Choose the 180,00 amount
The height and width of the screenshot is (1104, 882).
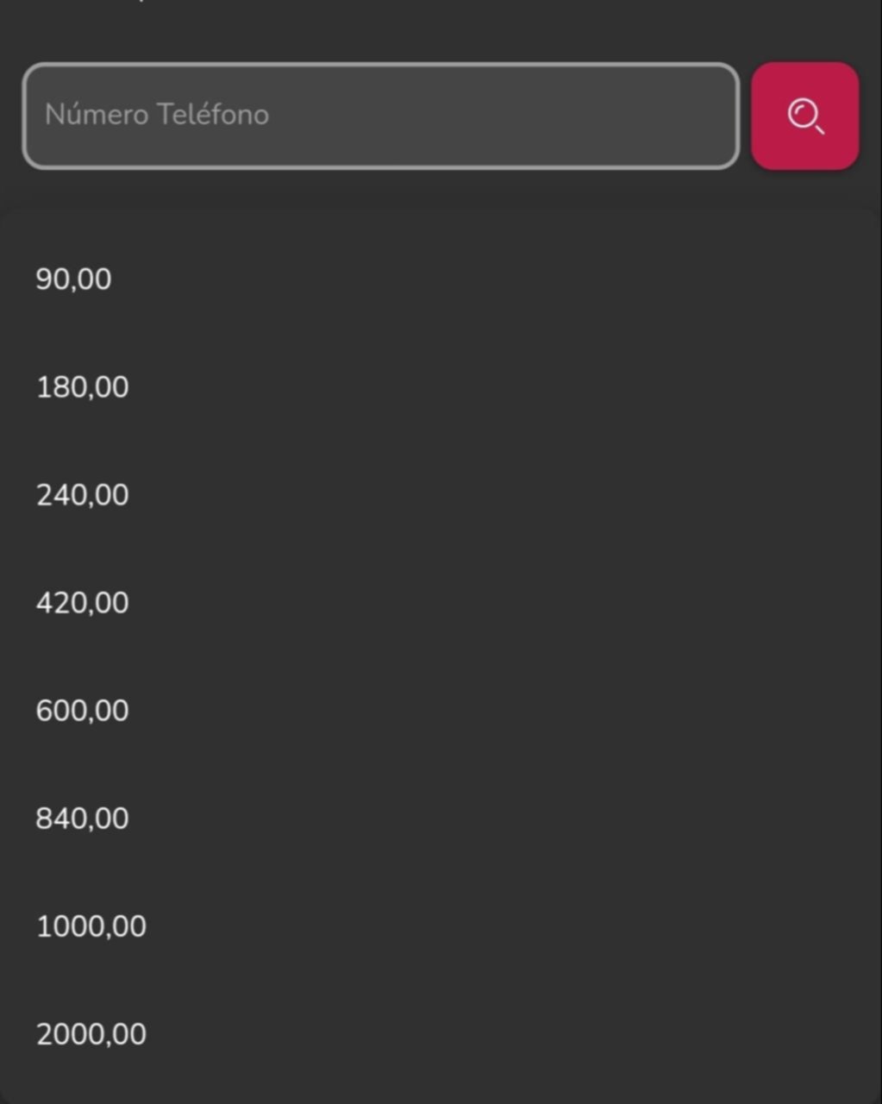tap(441, 387)
